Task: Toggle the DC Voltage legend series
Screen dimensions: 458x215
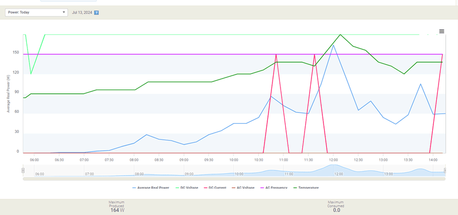Action: pyautogui.click(x=187, y=188)
